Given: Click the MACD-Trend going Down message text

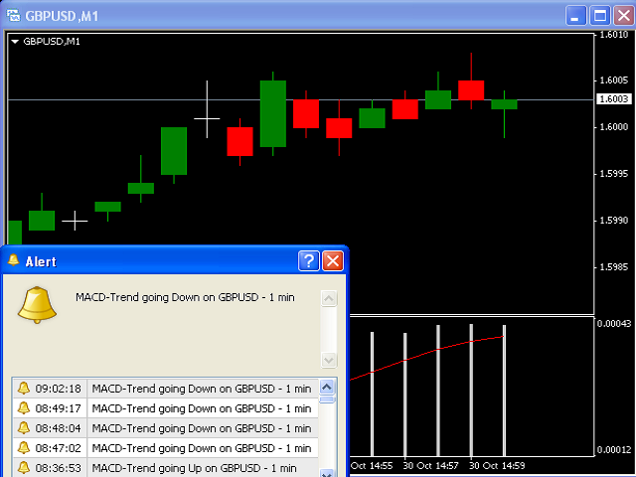Looking at the screenshot, I should (185, 297).
